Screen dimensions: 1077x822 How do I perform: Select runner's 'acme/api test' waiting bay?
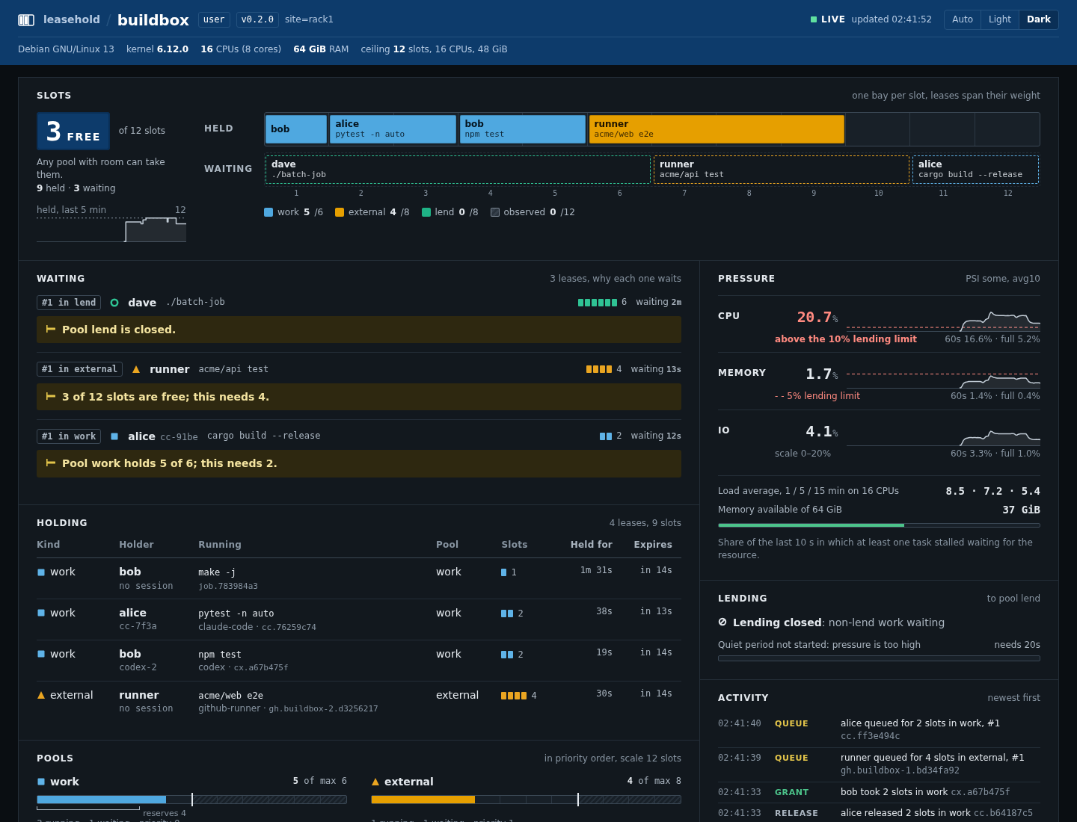[x=782, y=170]
